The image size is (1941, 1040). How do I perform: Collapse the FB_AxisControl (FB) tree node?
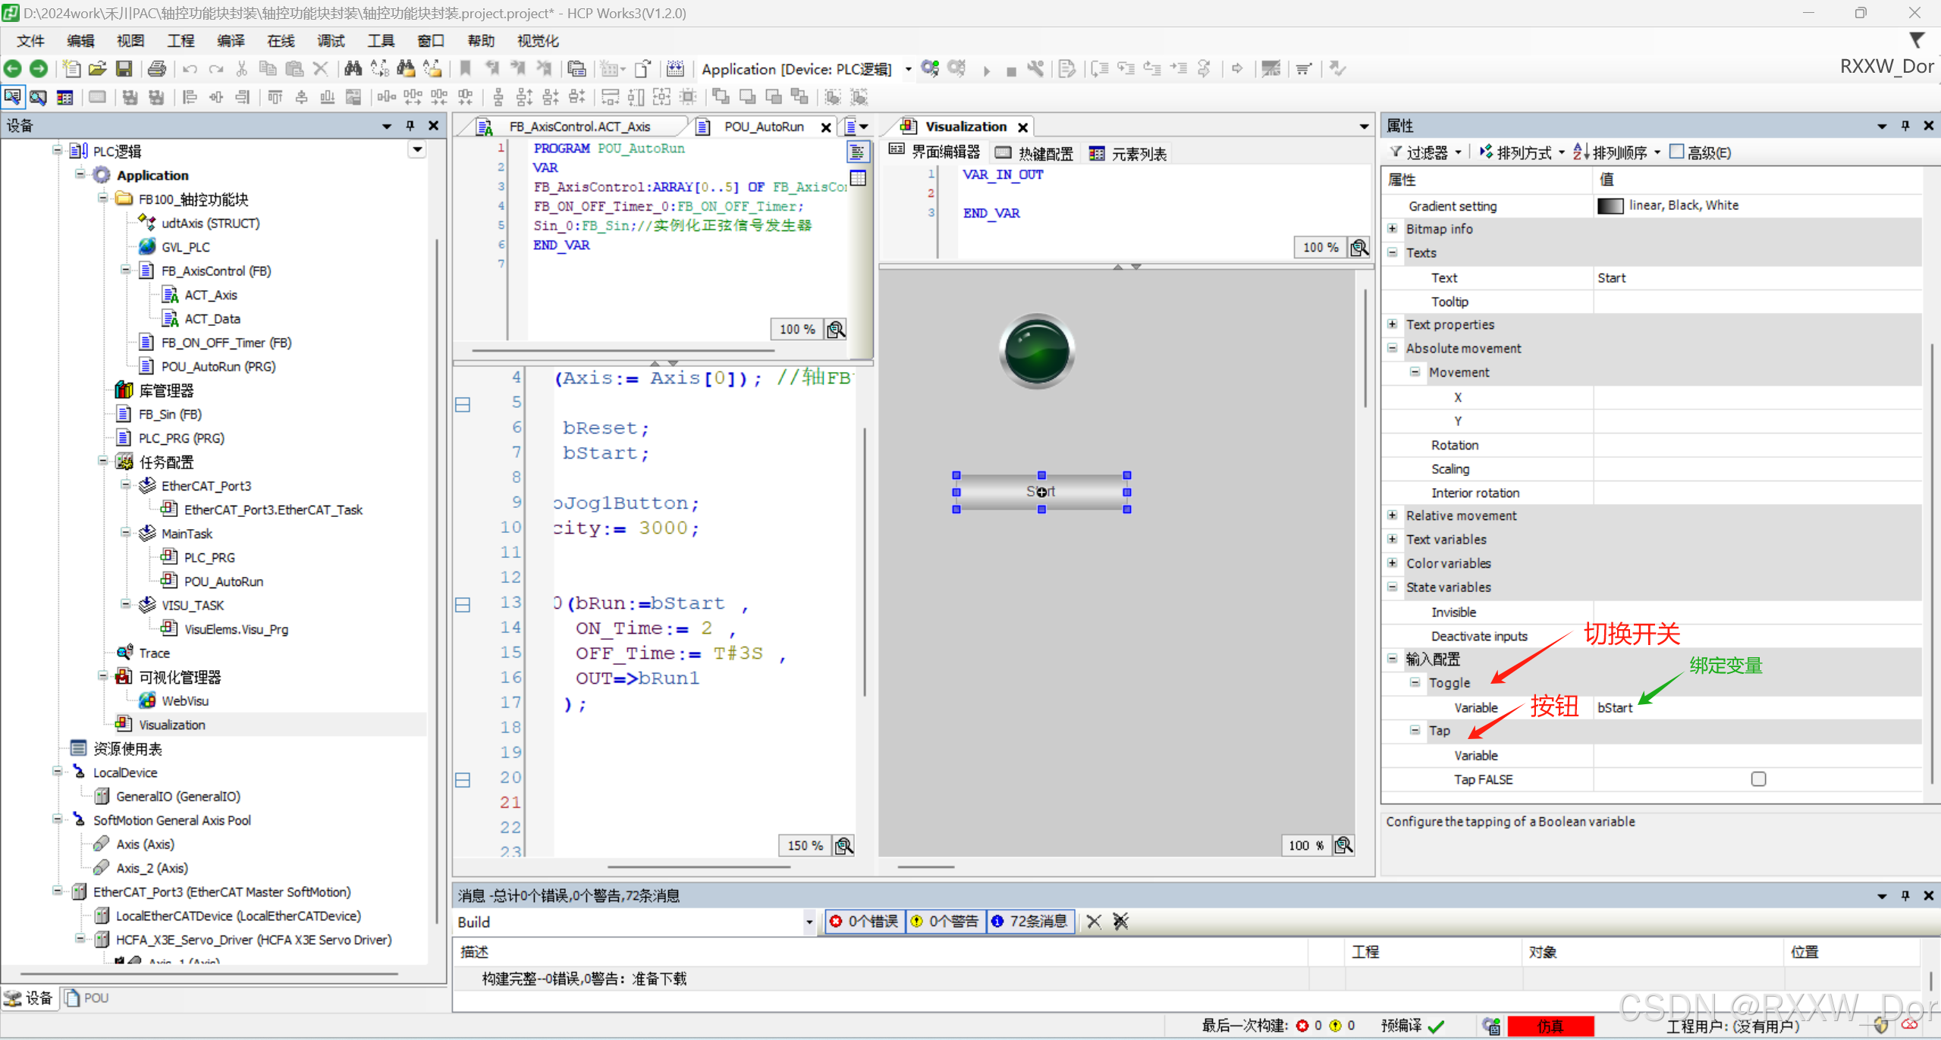126,271
